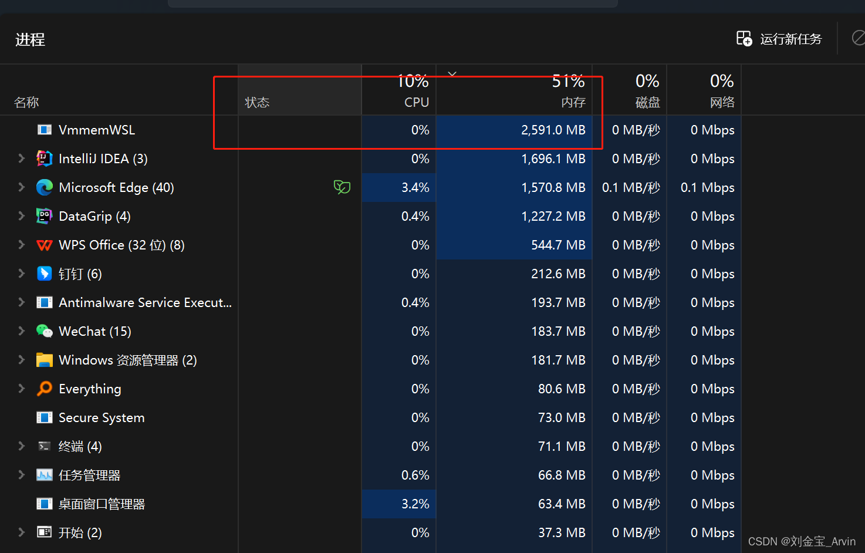This screenshot has height=553, width=865.
Task: Select the VmmemWSL process row
Action: [370, 130]
